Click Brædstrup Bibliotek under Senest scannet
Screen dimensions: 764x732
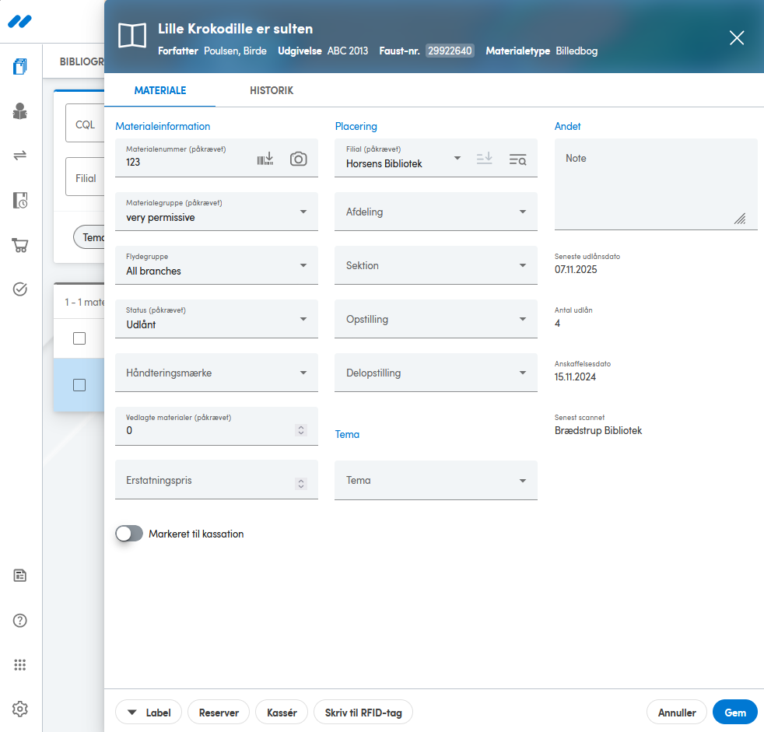pyautogui.click(x=598, y=430)
